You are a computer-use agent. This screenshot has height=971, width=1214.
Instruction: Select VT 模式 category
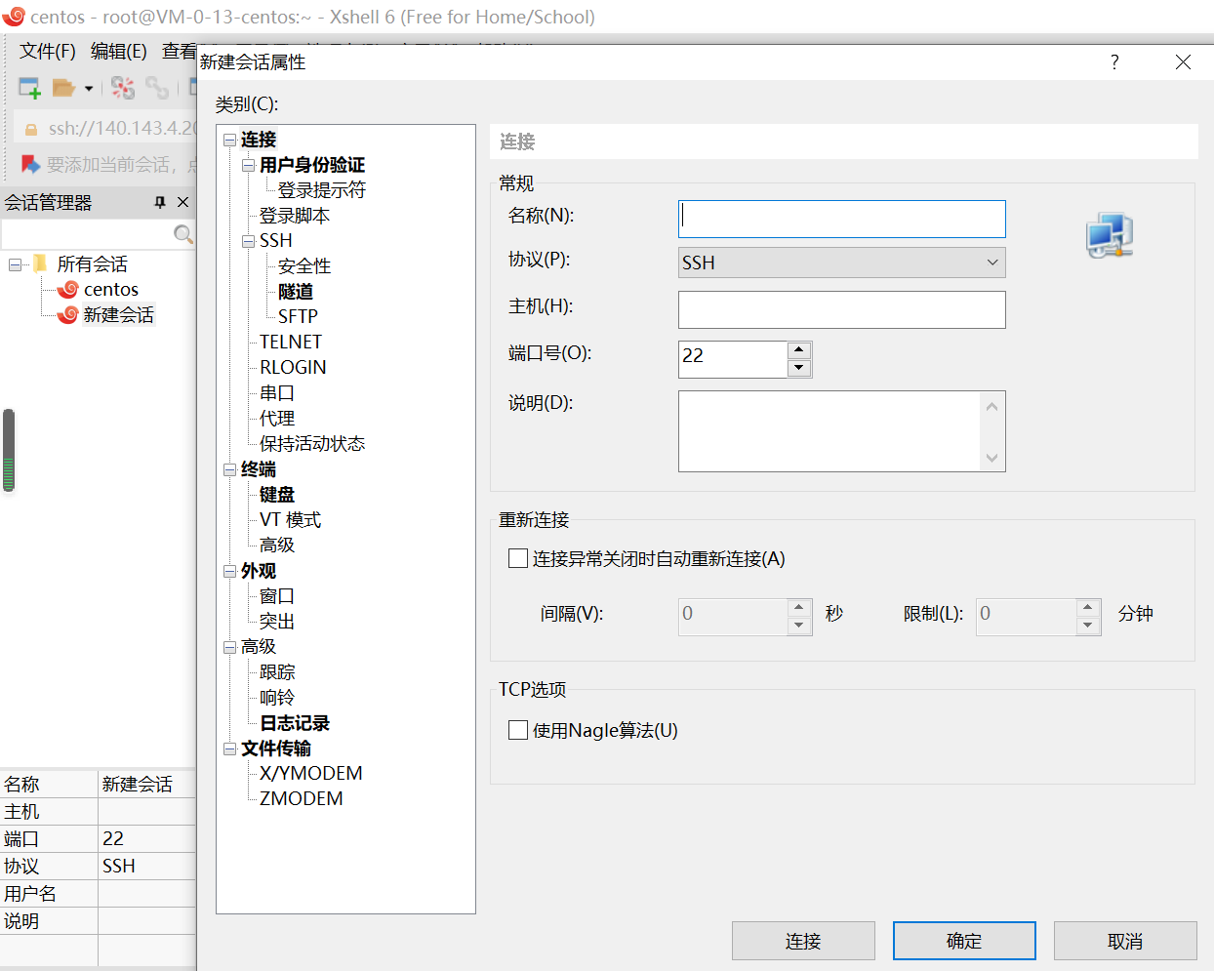pos(290,520)
